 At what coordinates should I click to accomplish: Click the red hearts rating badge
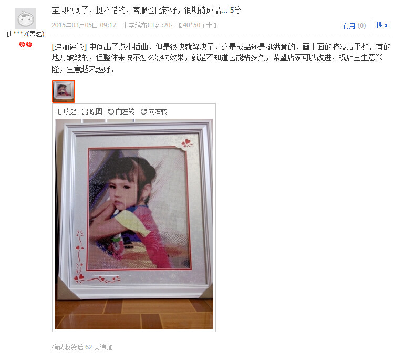point(26,45)
